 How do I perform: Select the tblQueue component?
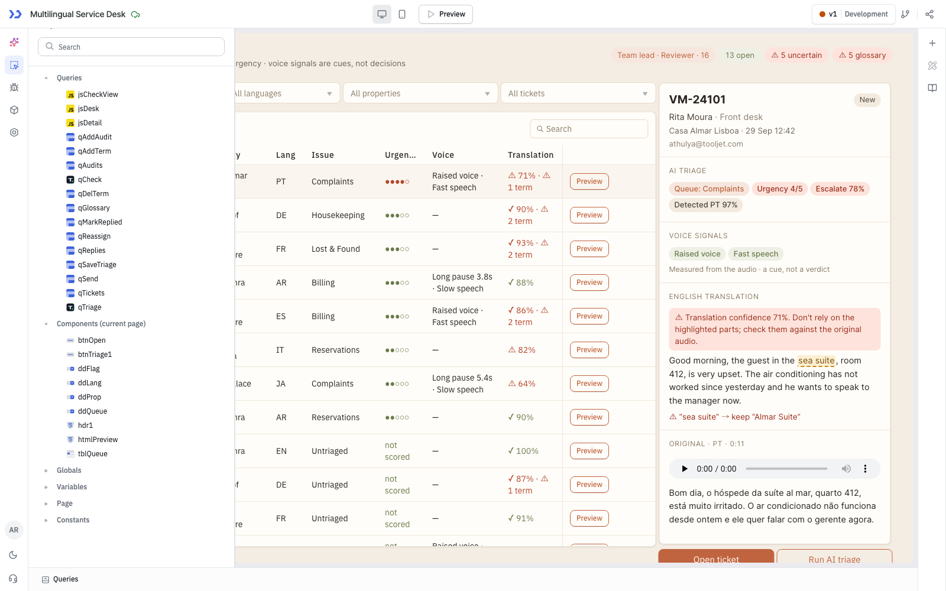tap(92, 454)
